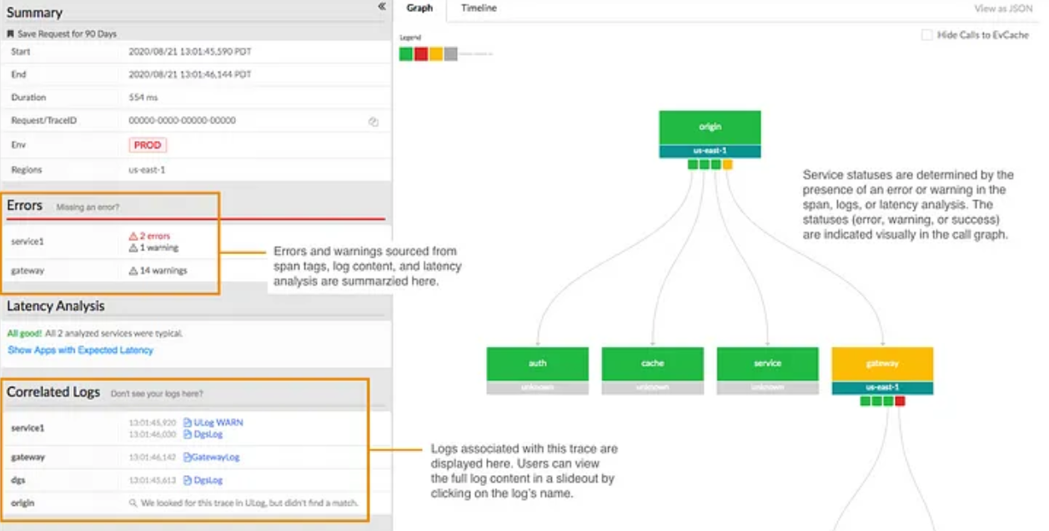Open the ULog WARN log
Viewport: 1049px width, 531px height.
(x=213, y=423)
